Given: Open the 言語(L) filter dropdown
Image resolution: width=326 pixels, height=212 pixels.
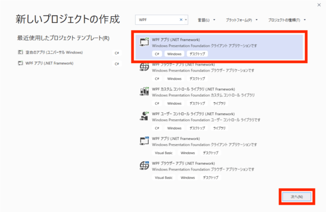Looking at the screenshot, I should tap(206, 20).
